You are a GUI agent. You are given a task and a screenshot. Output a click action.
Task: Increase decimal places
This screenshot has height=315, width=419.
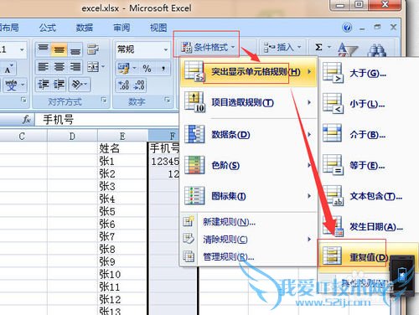pos(123,85)
